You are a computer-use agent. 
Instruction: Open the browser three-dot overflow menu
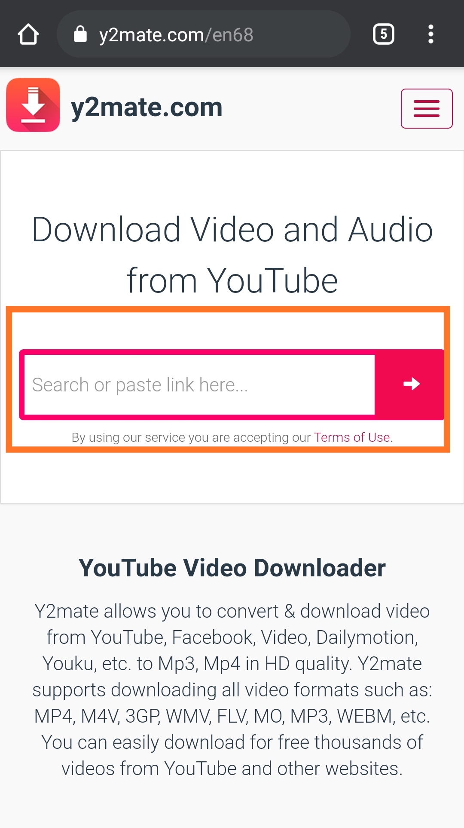click(x=431, y=34)
